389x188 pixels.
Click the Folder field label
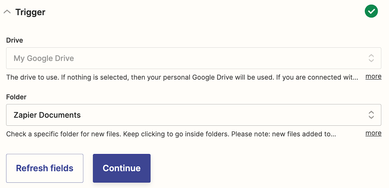[x=16, y=97]
